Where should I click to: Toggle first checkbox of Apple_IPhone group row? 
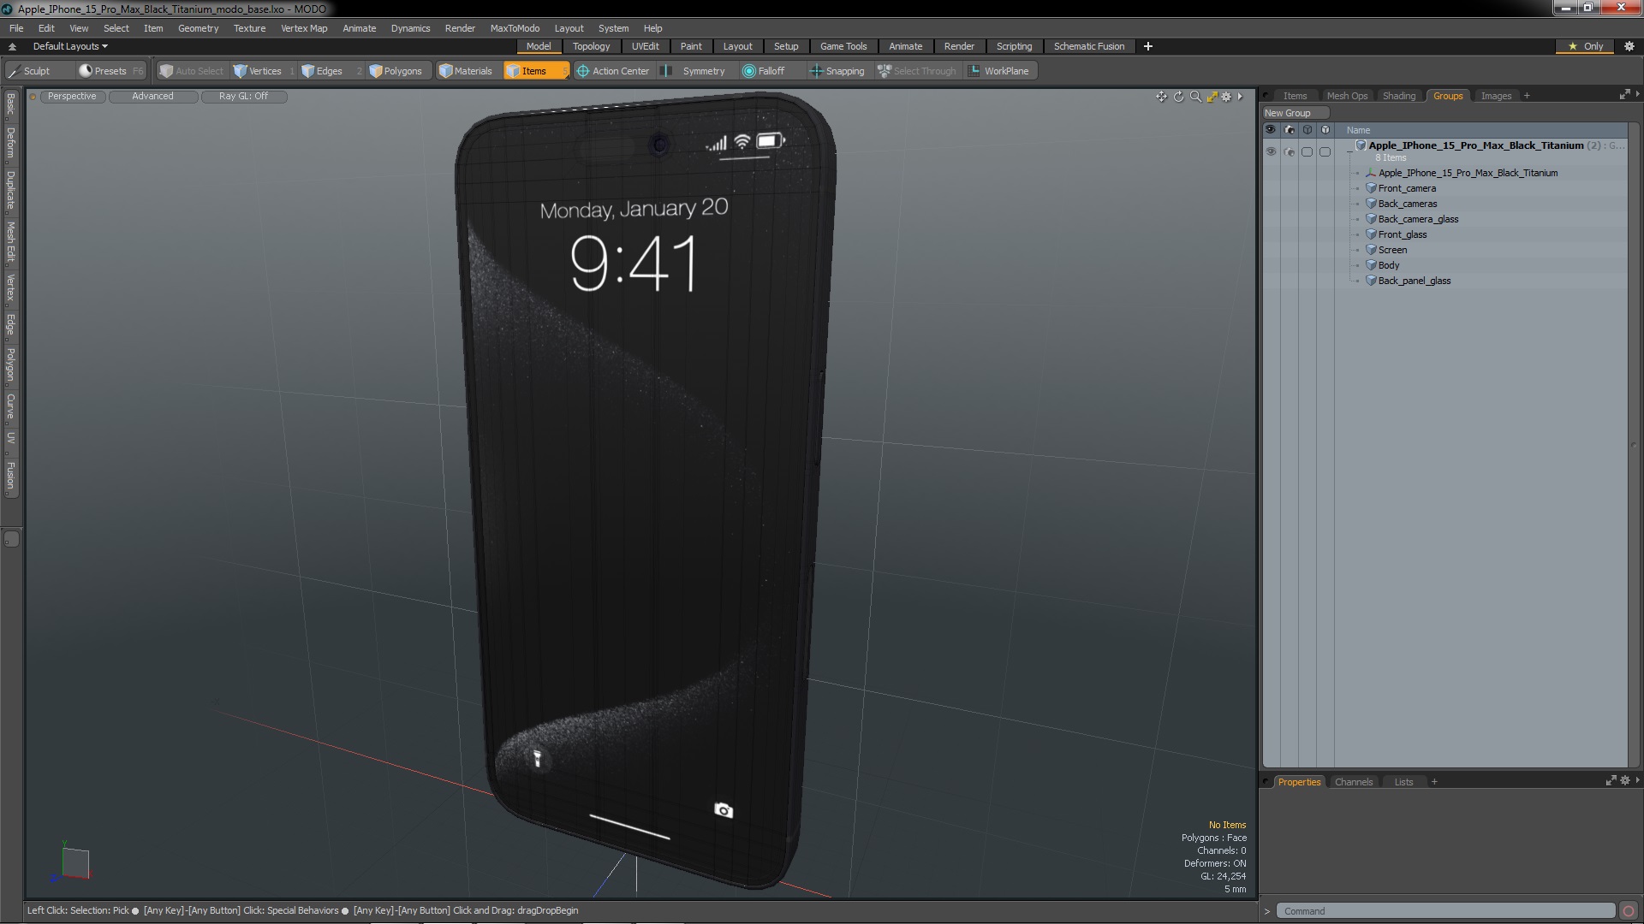(x=1307, y=151)
